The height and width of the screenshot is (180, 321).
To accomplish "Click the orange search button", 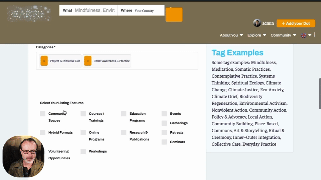I will tap(174, 15).
